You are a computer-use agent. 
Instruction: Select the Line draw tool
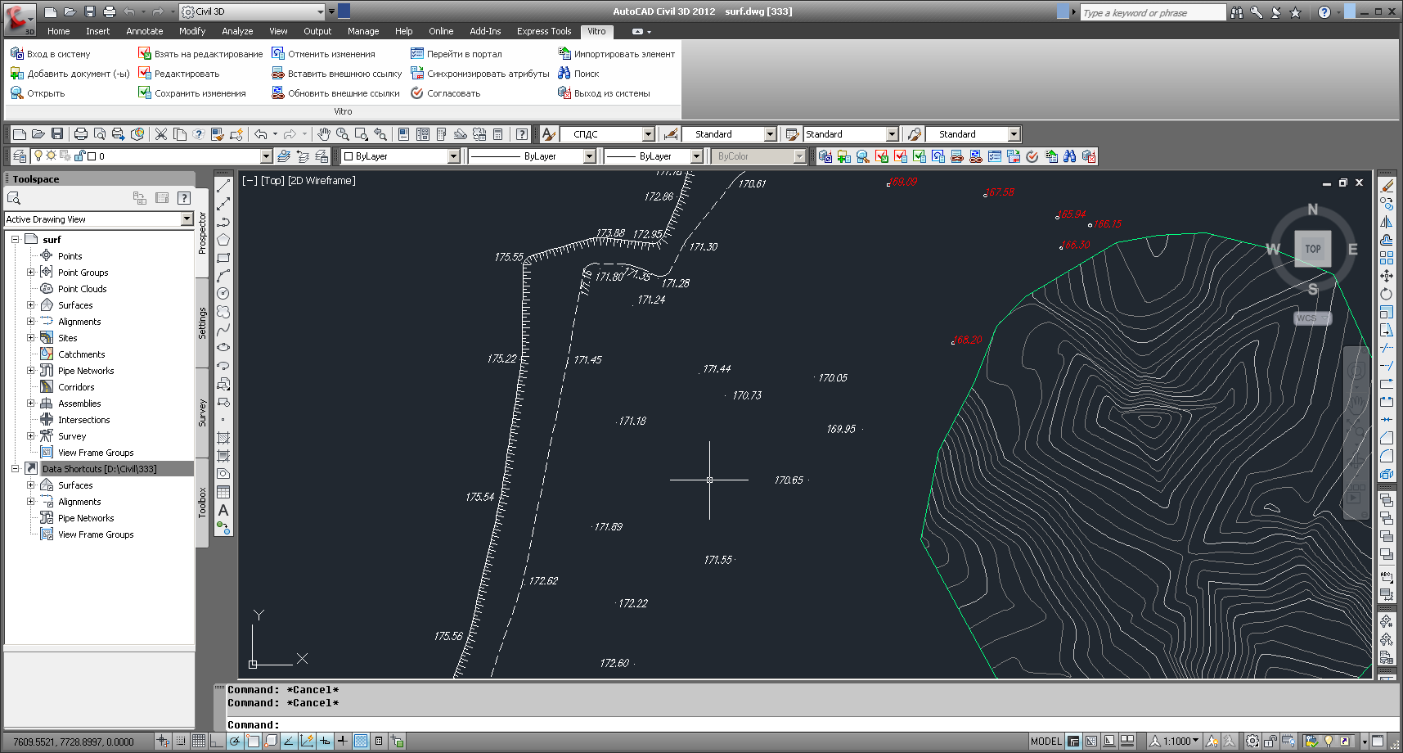pos(223,186)
